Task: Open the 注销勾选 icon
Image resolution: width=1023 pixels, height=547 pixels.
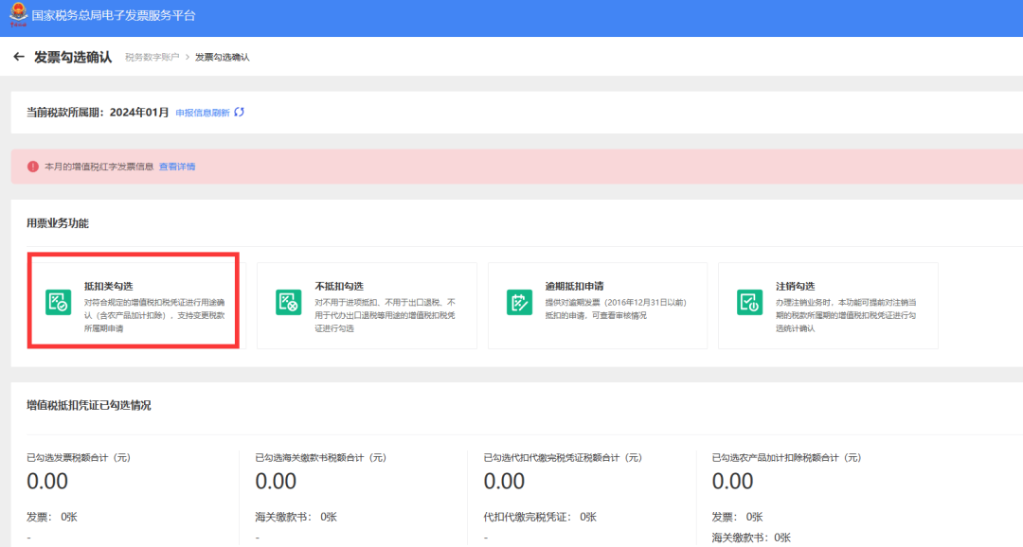Action: tap(749, 302)
